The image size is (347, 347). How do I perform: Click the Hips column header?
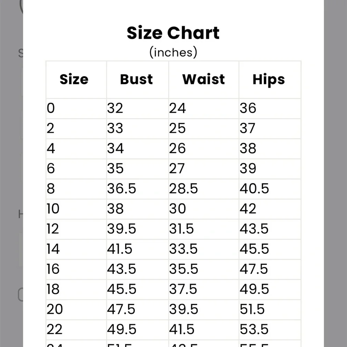point(269,80)
